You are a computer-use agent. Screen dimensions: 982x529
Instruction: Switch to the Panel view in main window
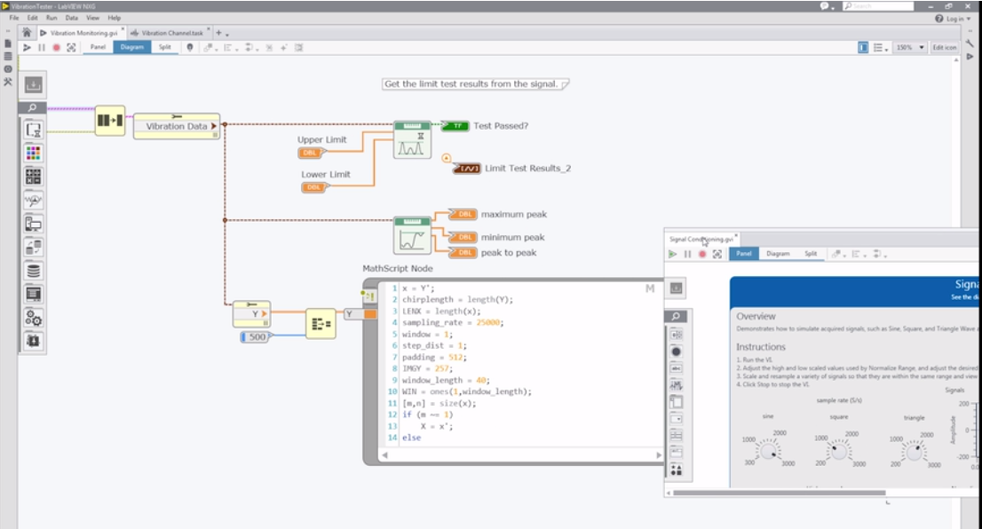coord(99,47)
